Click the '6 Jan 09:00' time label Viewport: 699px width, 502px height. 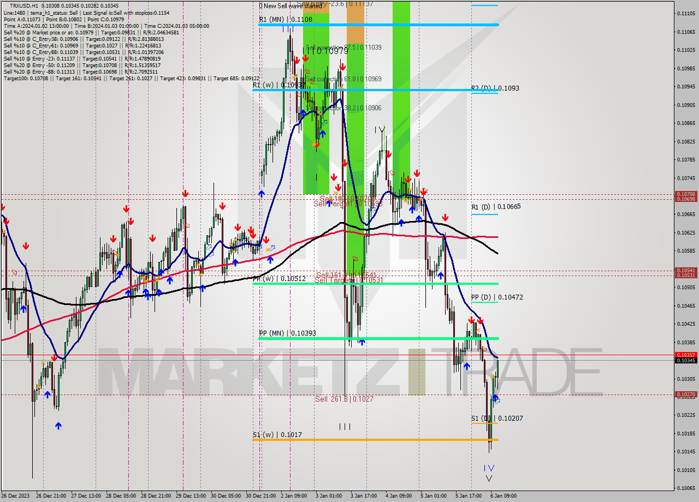point(503,496)
